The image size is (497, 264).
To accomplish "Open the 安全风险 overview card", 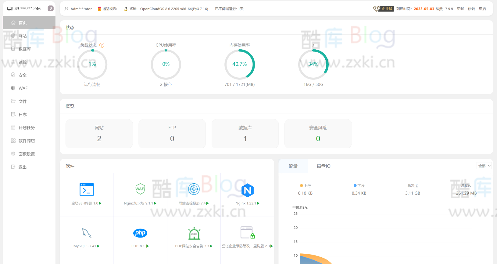I will [318, 134].
